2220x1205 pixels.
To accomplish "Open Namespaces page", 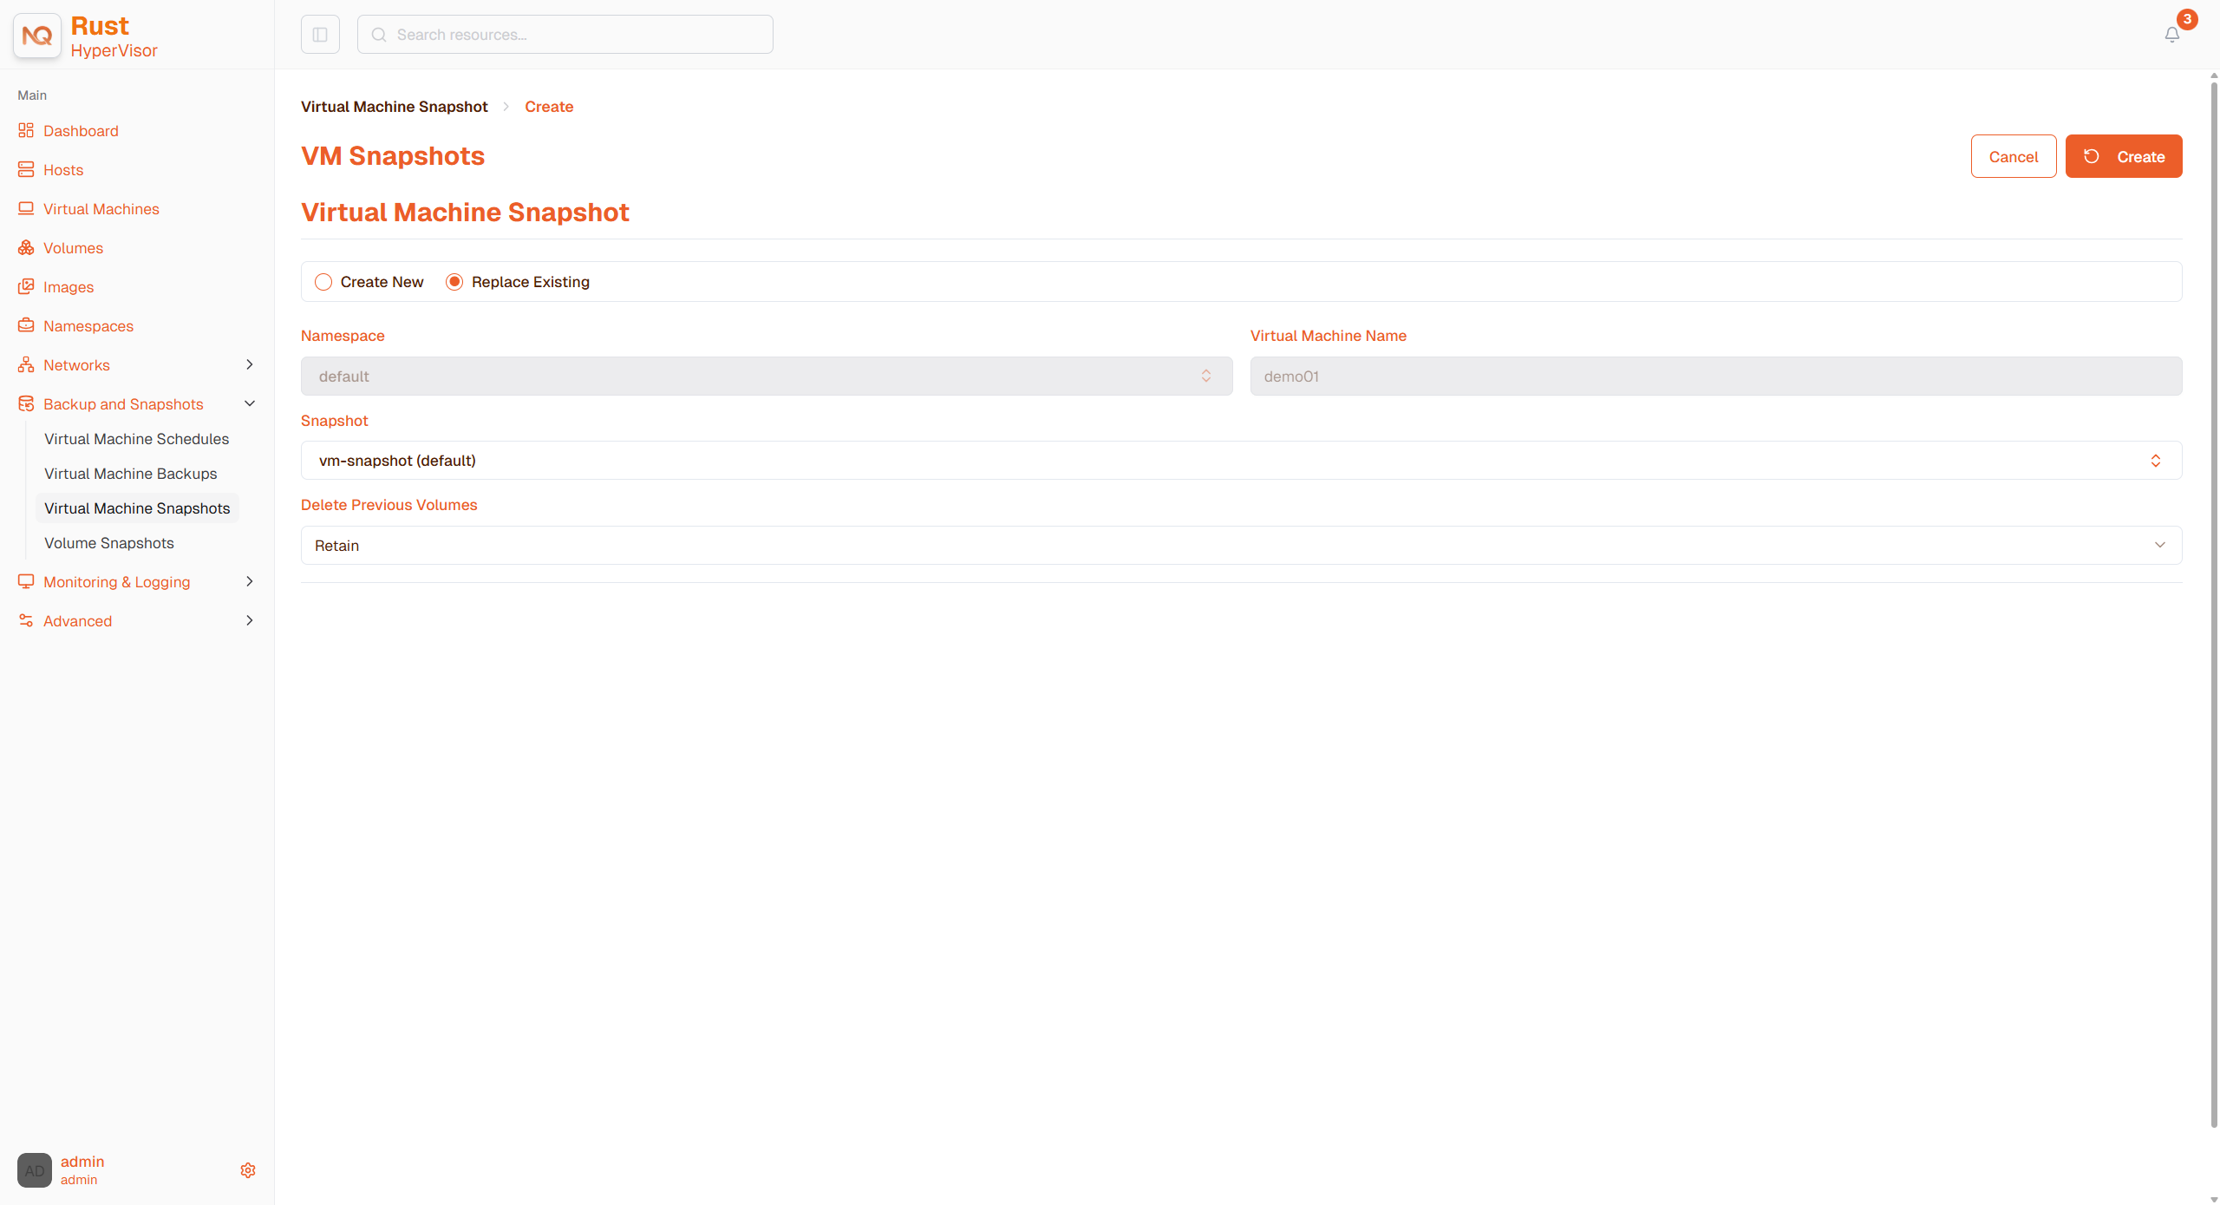I will click(x=88, y=326).
